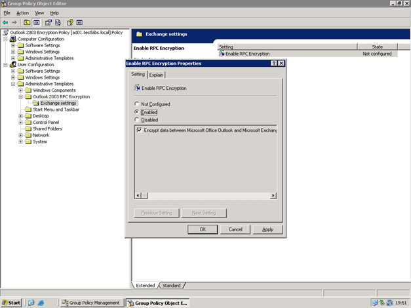Select the Start Menu and Taskbar tree item

point(56,109)
